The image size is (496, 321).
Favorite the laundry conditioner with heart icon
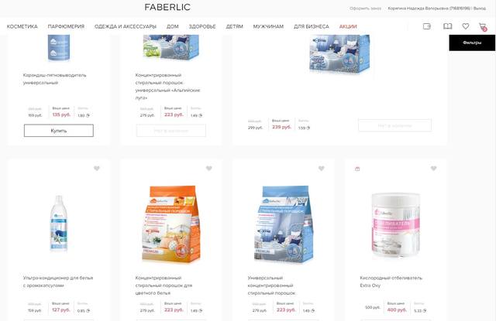(97, 169)
